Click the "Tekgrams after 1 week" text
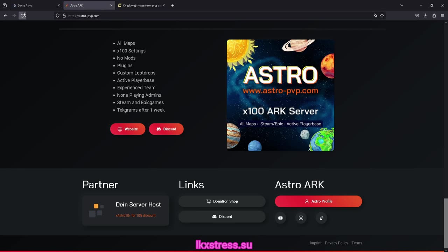This screenshot has width=448, height=252. [141, 110]
